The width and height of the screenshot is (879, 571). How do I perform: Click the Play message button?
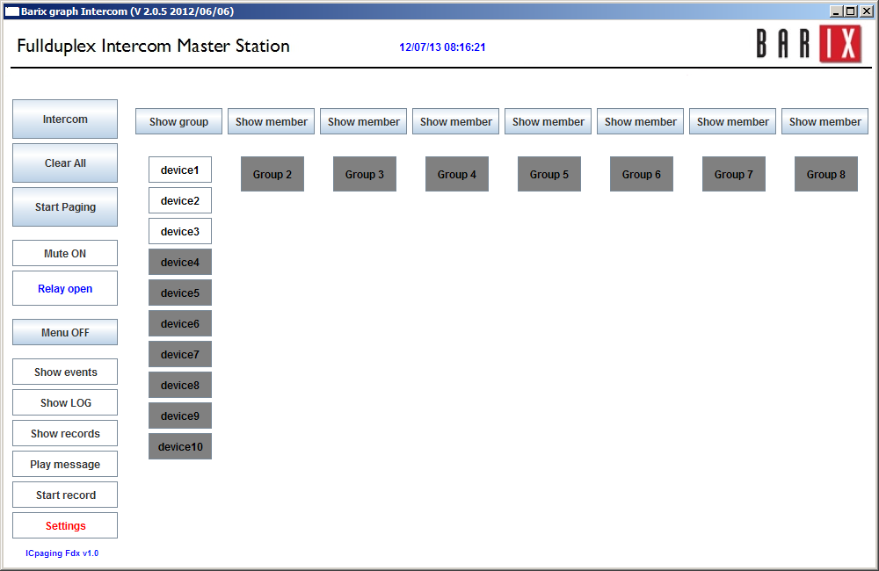point(65,465)
